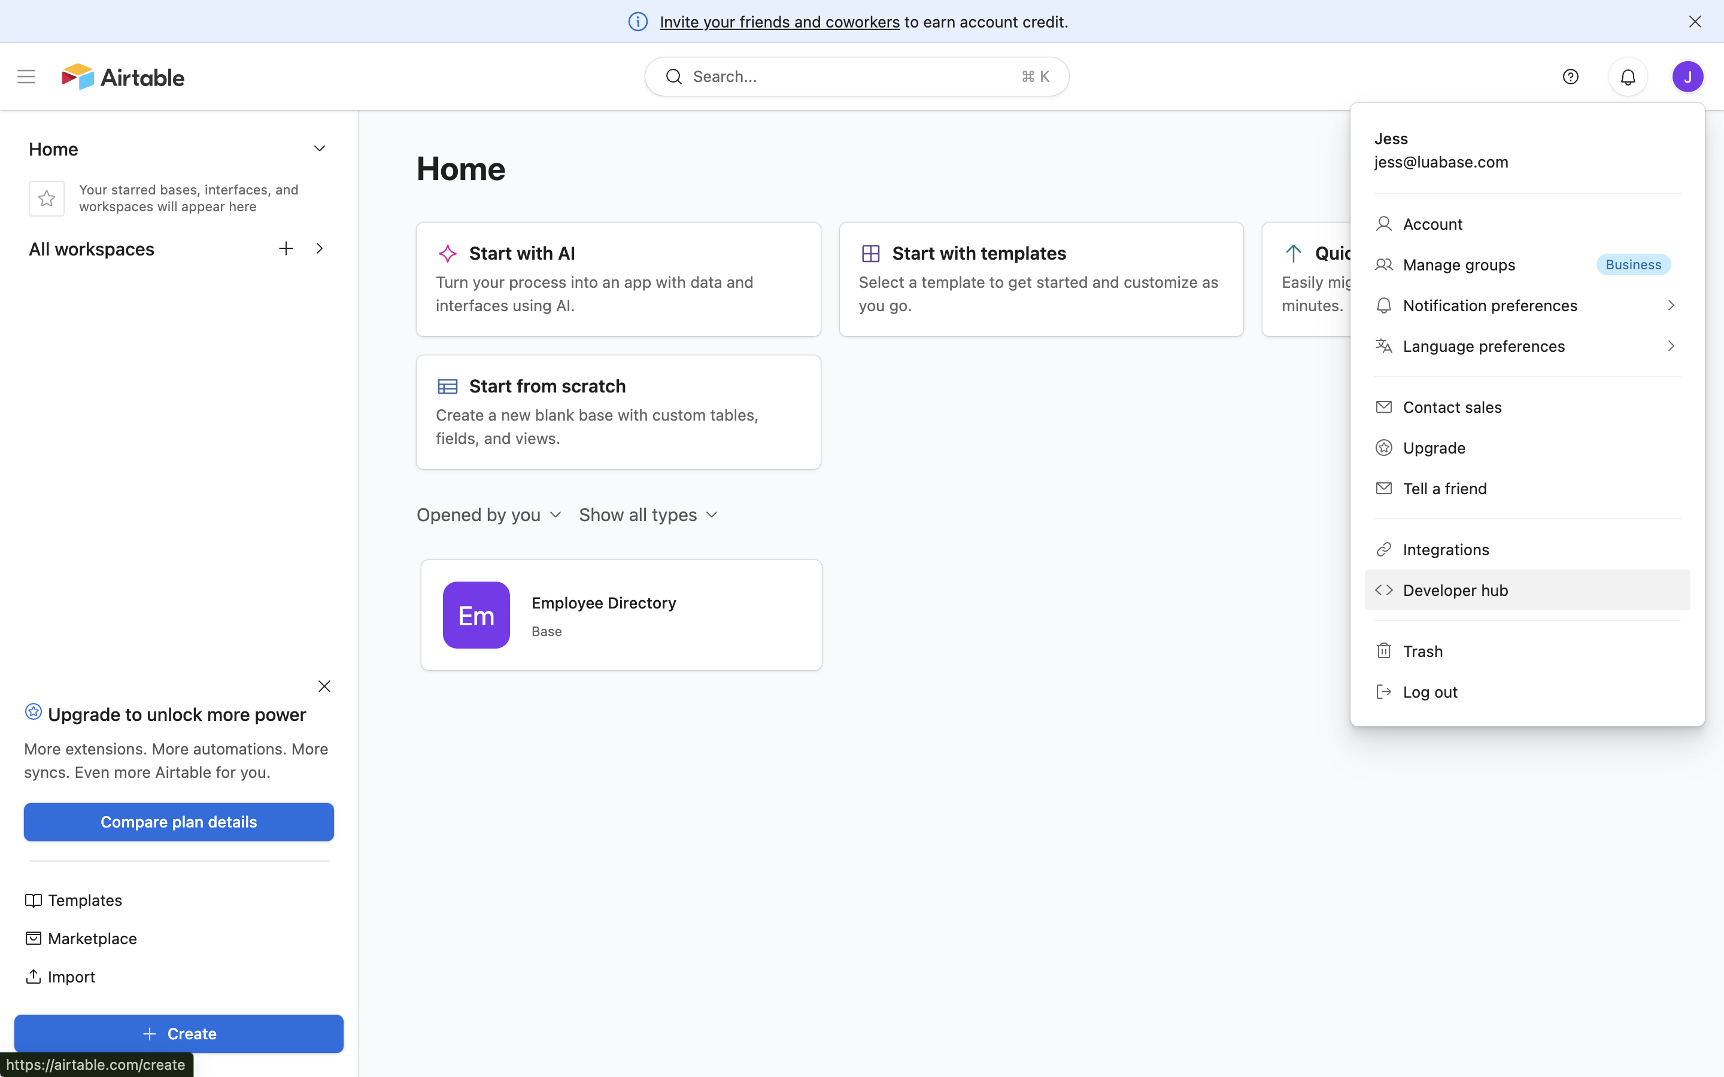Close the invite friends banner
1724x1077 pixels.
[x=1695, y=22]
